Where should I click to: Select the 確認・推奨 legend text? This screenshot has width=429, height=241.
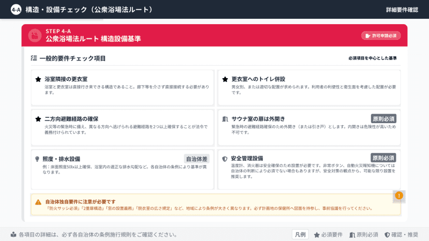(x=405, y=235)
